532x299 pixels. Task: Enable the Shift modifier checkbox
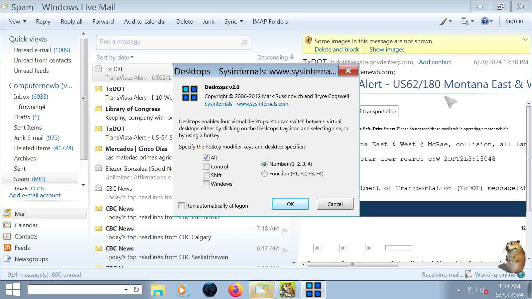(206, 175)
